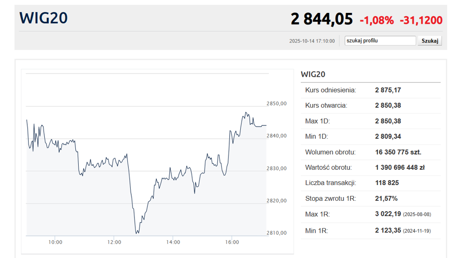Click the WIG20 page title heading
Viewport: 452px width, 258px height.
43,18
